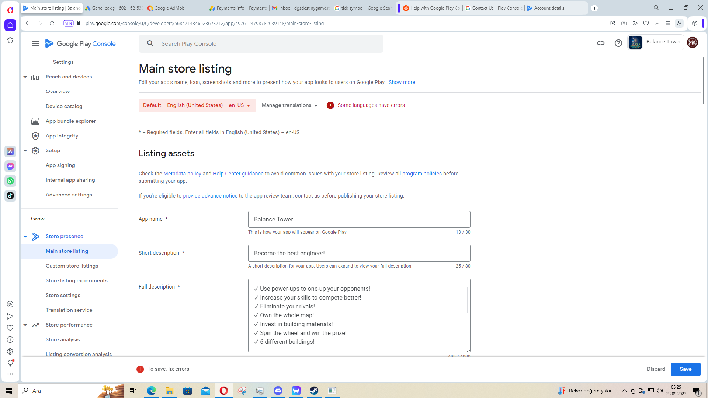Screen dimensions: 708x398
Task: Click the copy link icon in header
Action: (x=601, y=43)
